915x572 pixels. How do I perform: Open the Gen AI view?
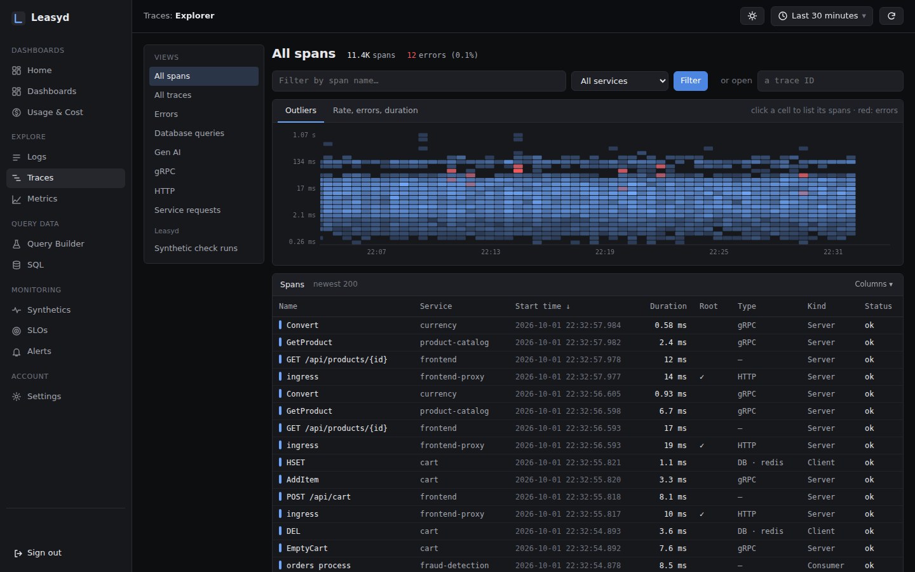pos(204,153)
